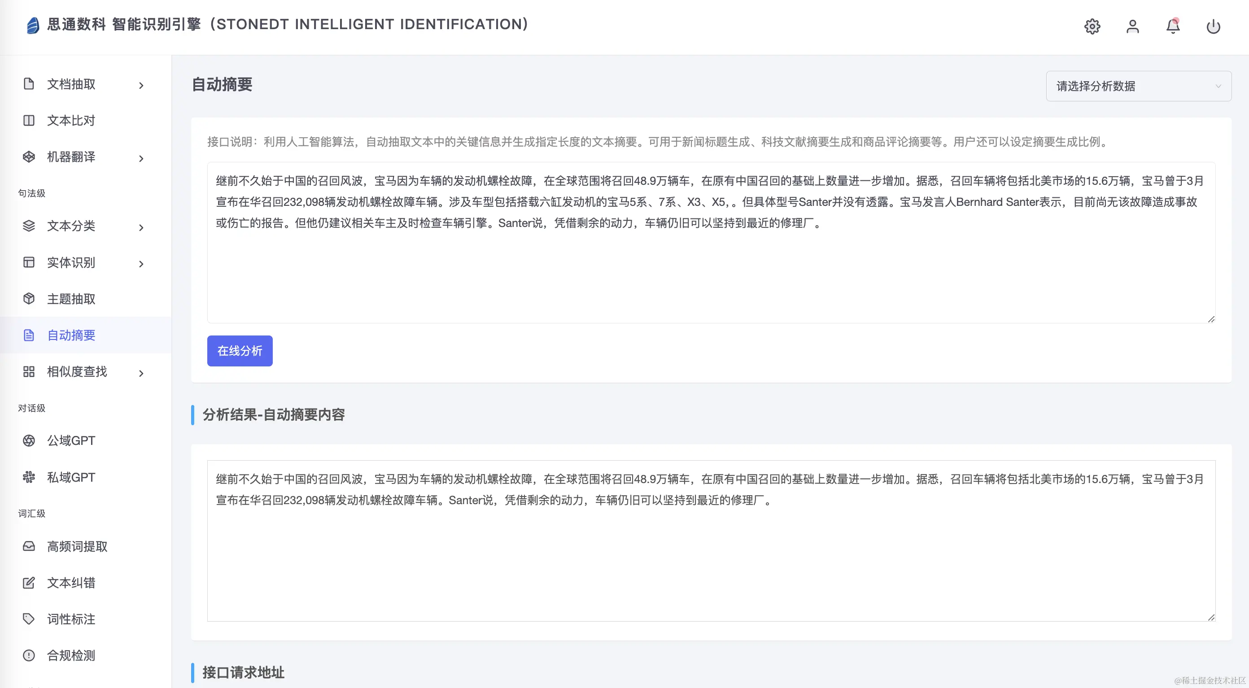1249x688 pixels.
Task: Click the 私域GPT sidebar icon
Action: (29, 477)
